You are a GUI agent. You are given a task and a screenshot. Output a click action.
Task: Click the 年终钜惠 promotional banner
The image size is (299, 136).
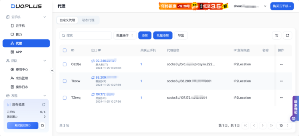[x=194, y=6]
